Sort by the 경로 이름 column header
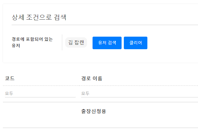 pyautogui.click(x=92, y=78)
